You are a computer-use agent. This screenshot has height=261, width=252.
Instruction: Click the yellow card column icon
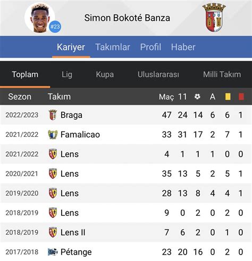(228, 97)
